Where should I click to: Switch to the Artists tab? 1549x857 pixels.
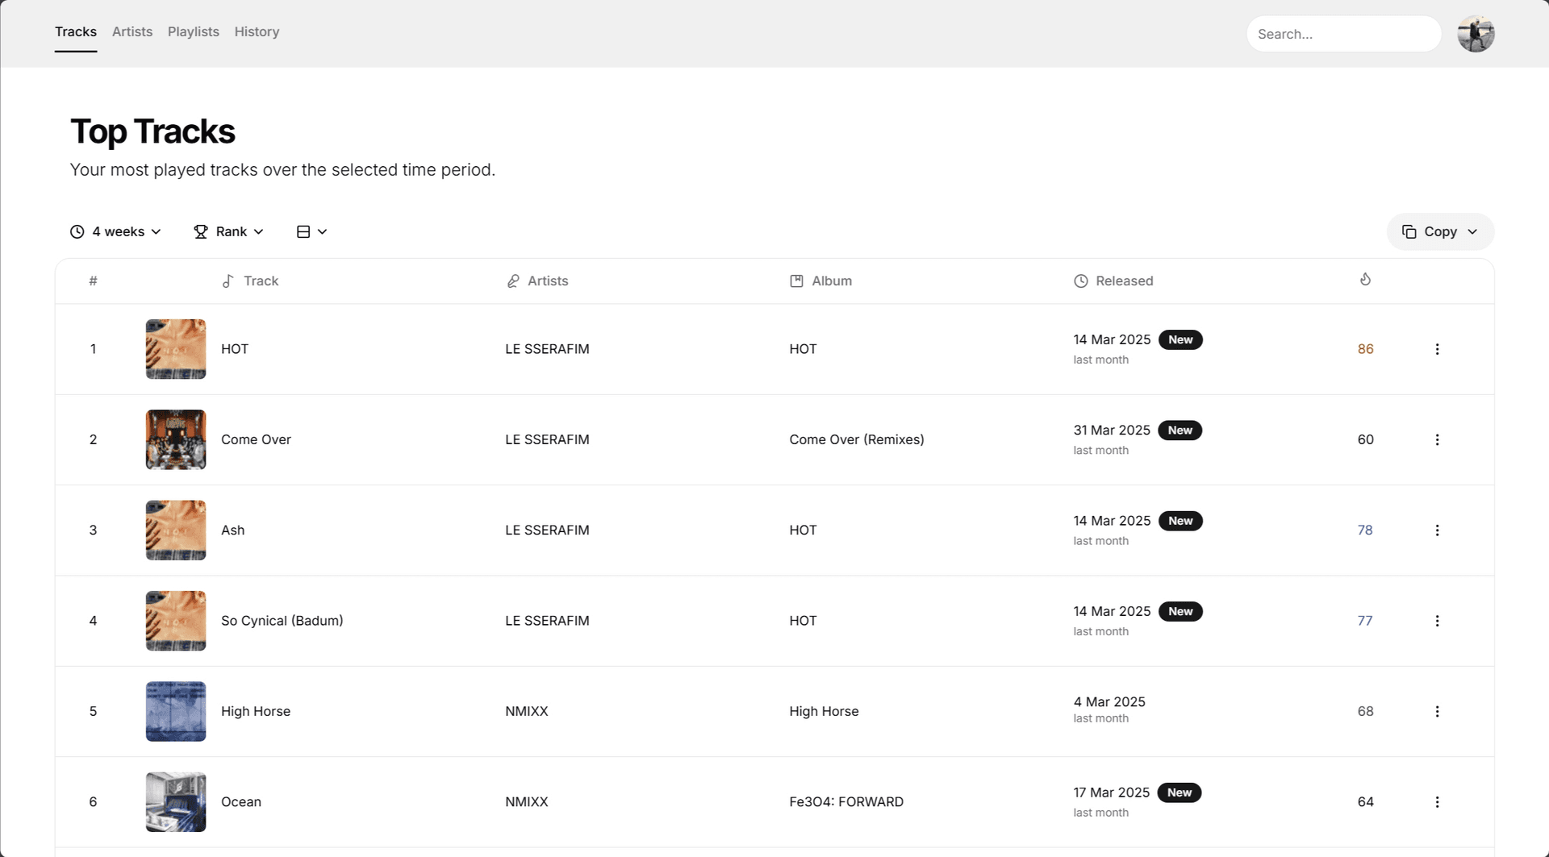[x=132, y=31]
